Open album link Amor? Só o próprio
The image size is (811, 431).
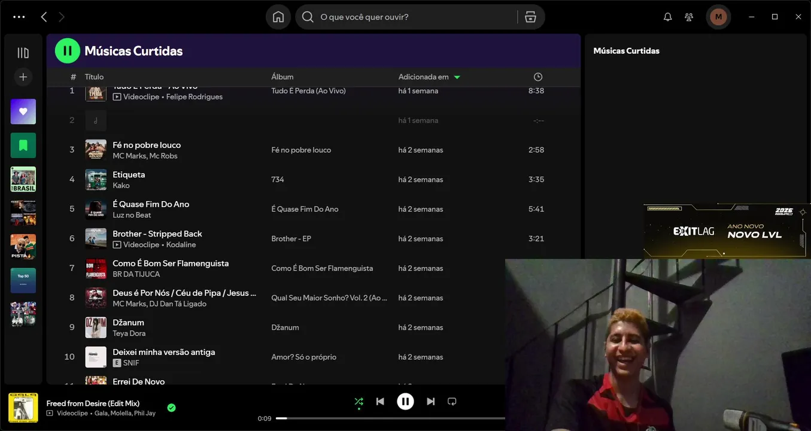[x=304, y=357]
